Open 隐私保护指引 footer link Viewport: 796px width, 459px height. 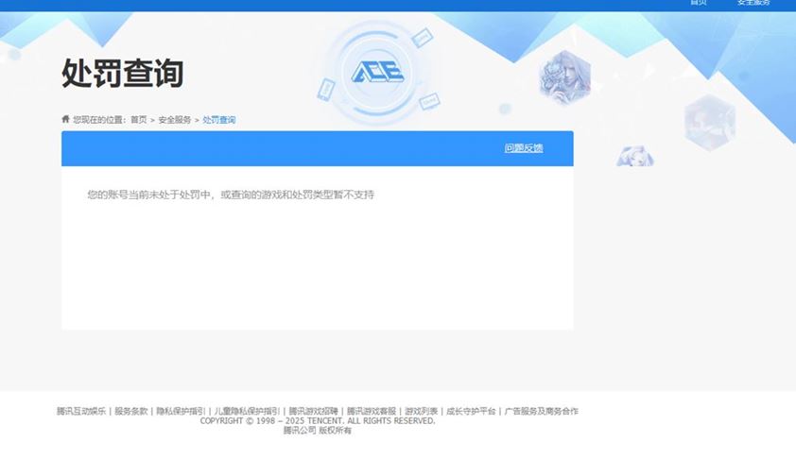click(x=181, y=411)
